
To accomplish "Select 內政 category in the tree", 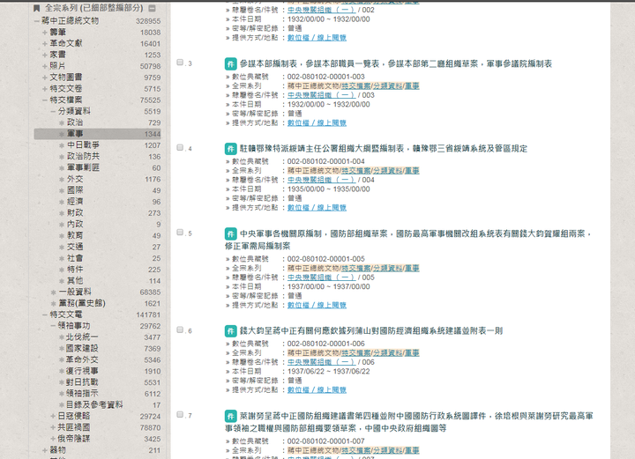I will pos(75,224).
